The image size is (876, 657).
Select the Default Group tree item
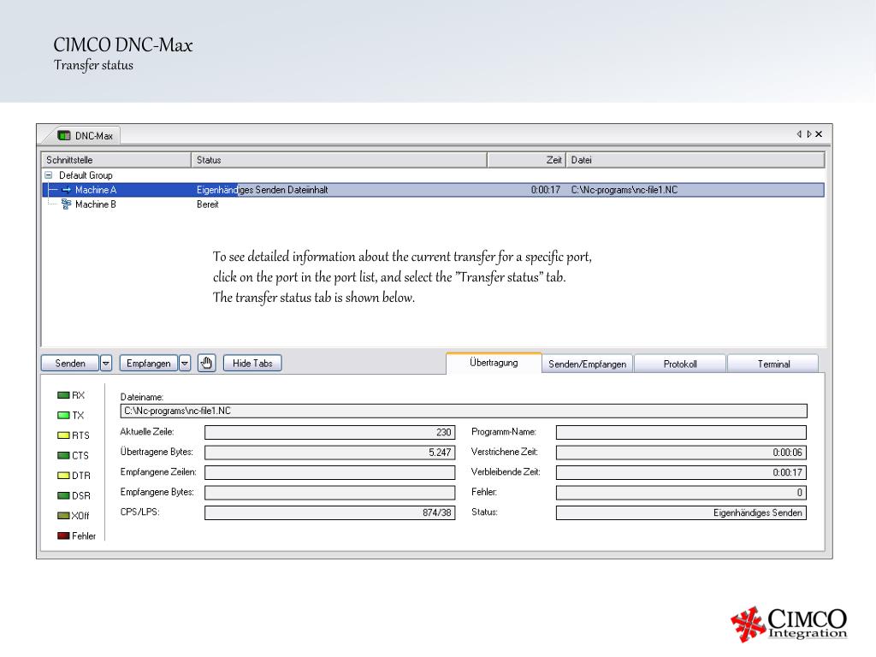[x=86, y=175]
